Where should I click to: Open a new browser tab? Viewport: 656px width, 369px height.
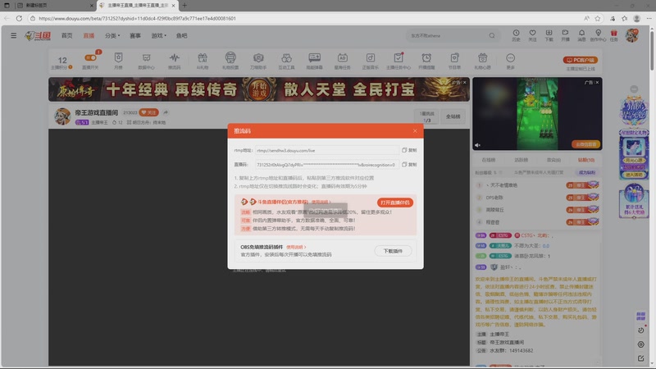[x=184, y=6]
